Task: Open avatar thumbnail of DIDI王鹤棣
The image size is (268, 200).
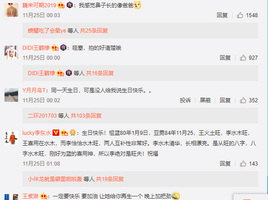Action: (x=11, y=52)
